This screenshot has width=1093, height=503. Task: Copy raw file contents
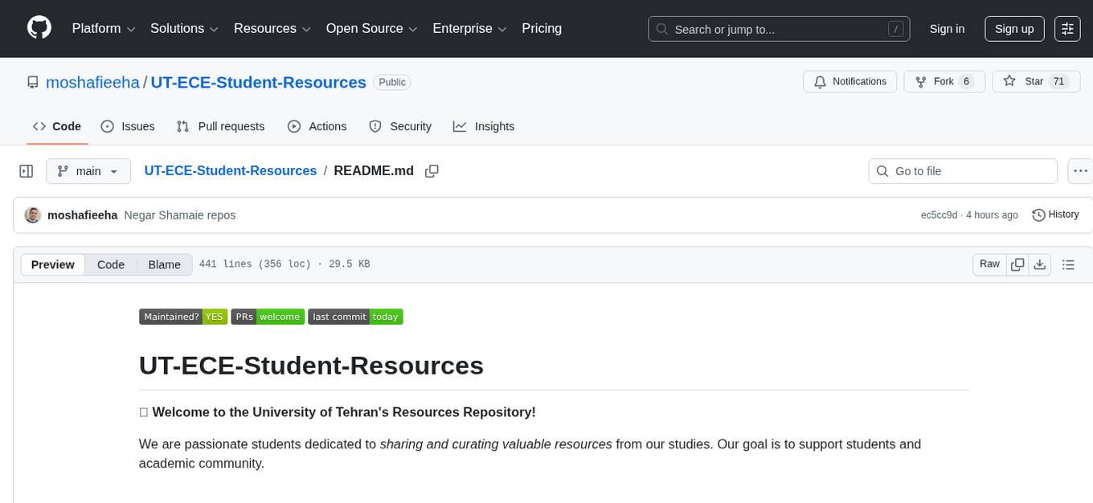[1017, 264]
